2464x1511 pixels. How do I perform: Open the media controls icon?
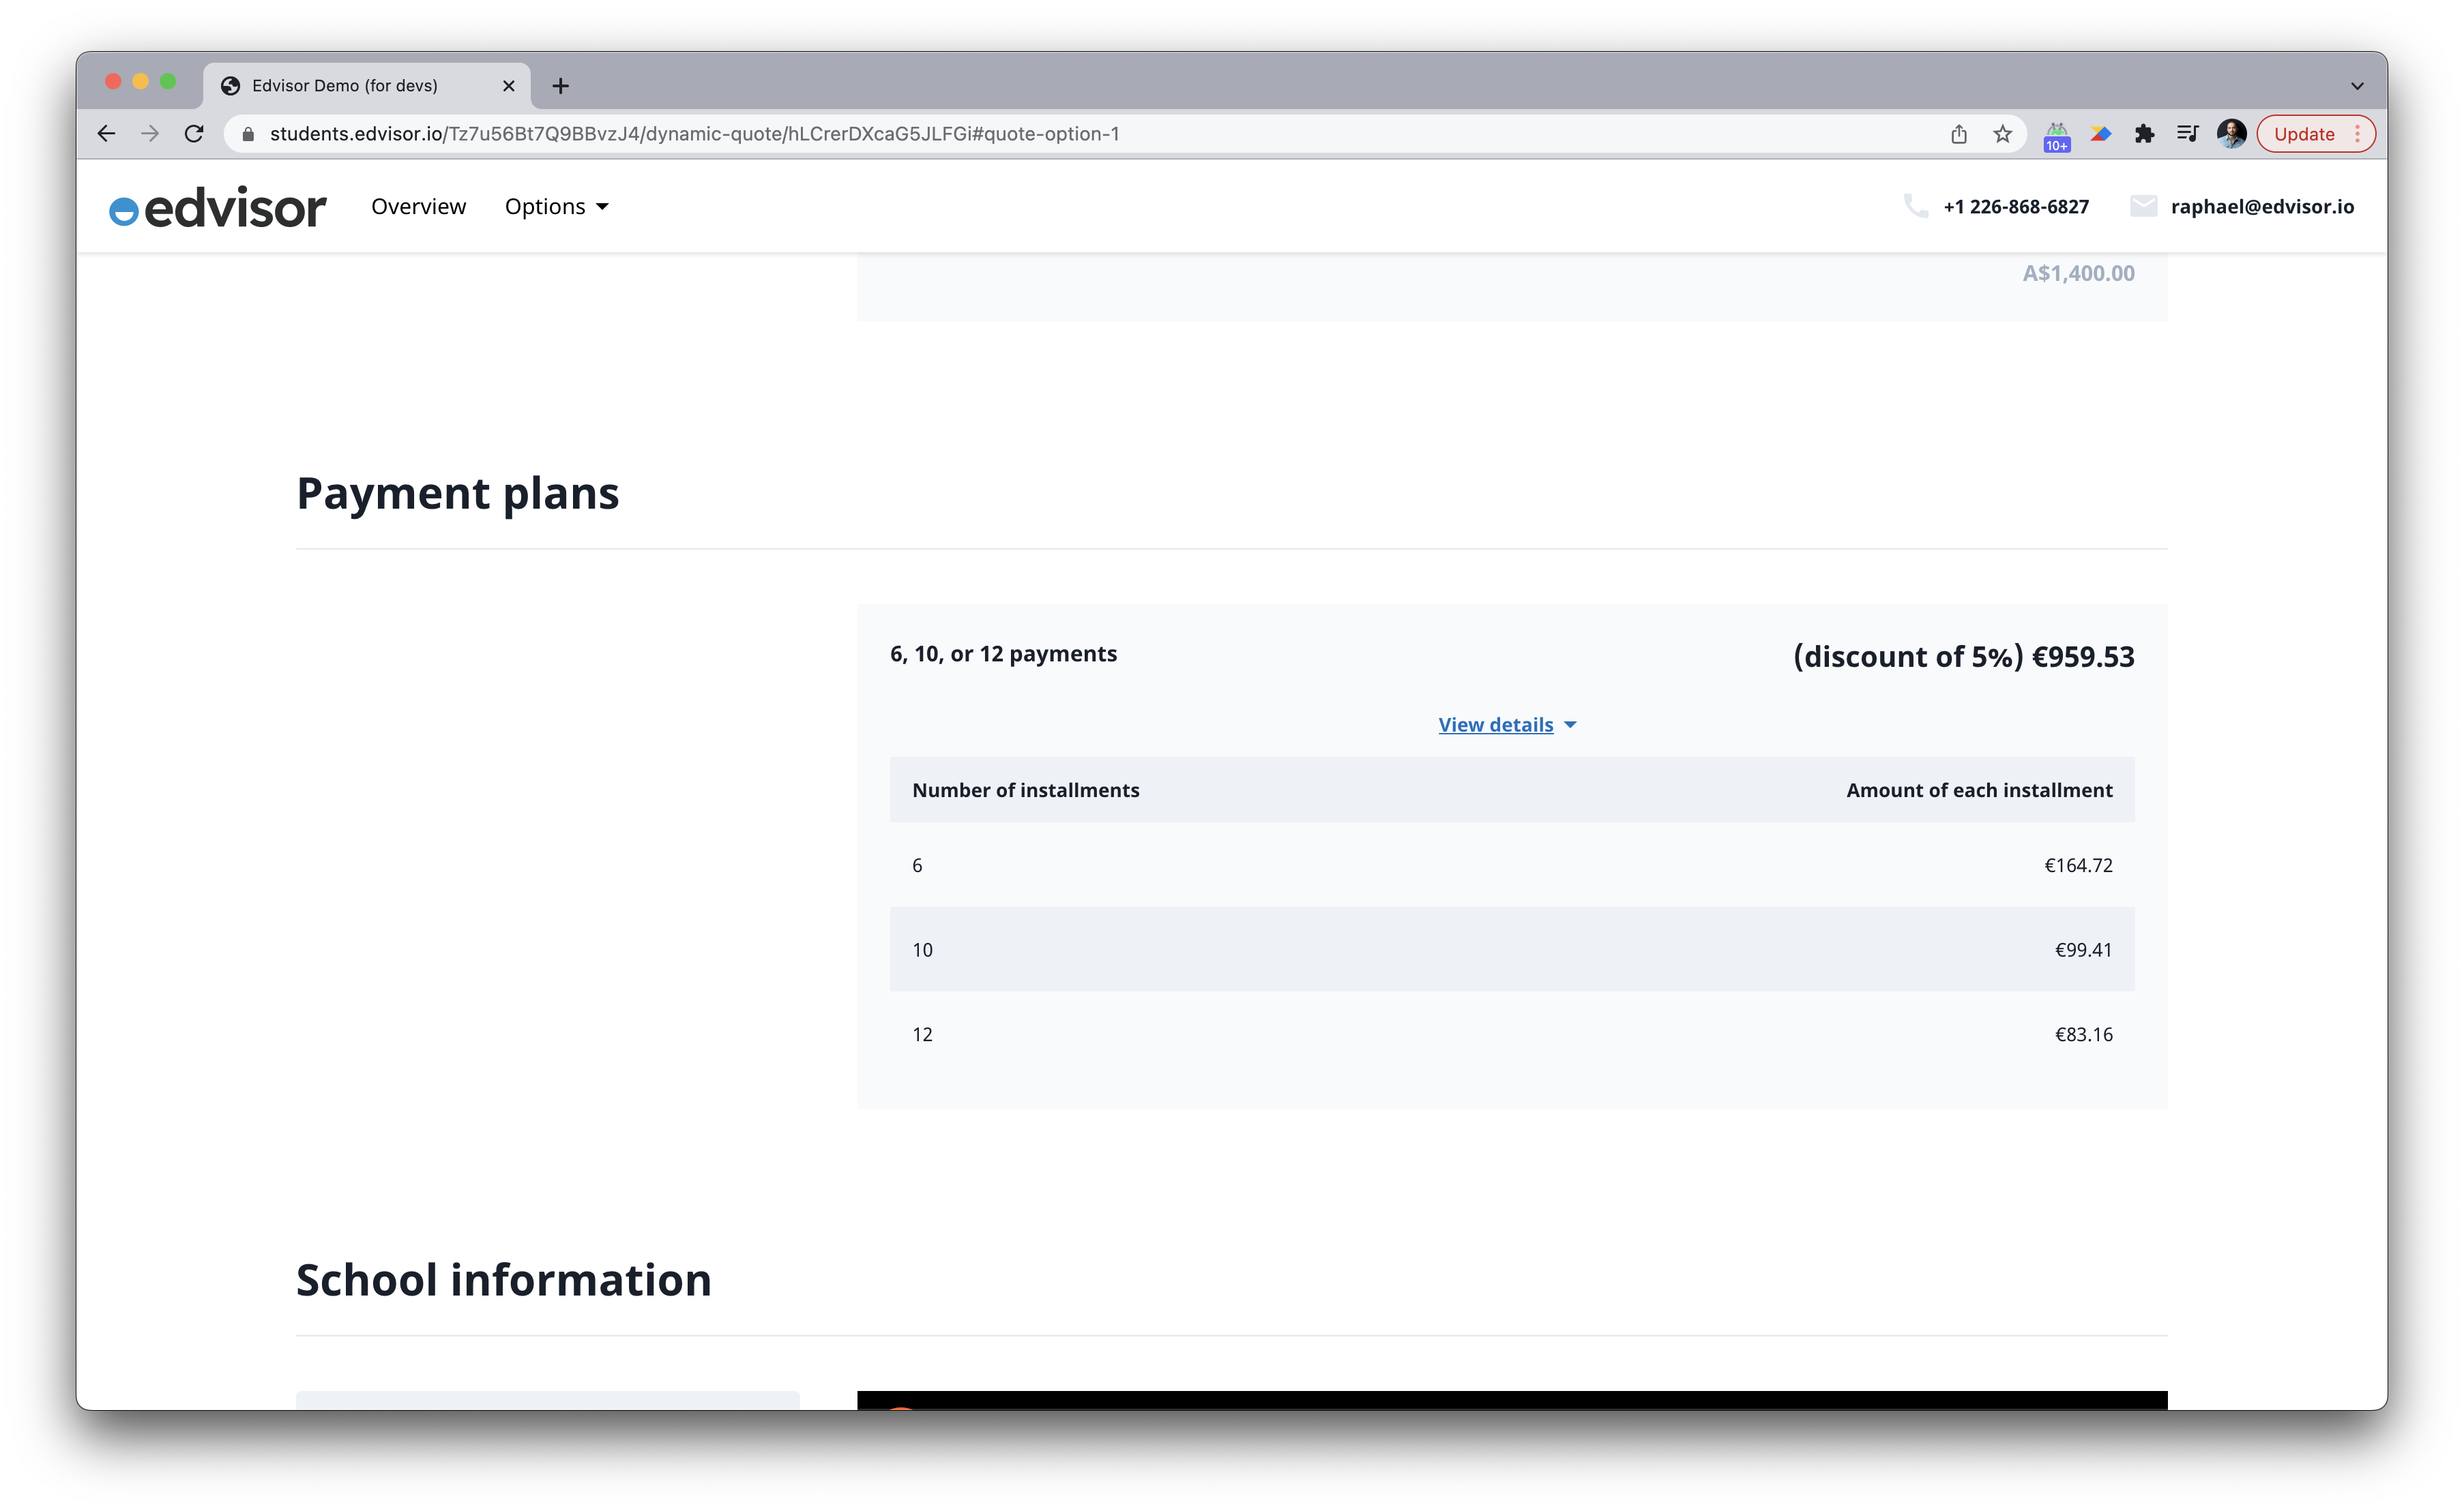pos(2187,134)
